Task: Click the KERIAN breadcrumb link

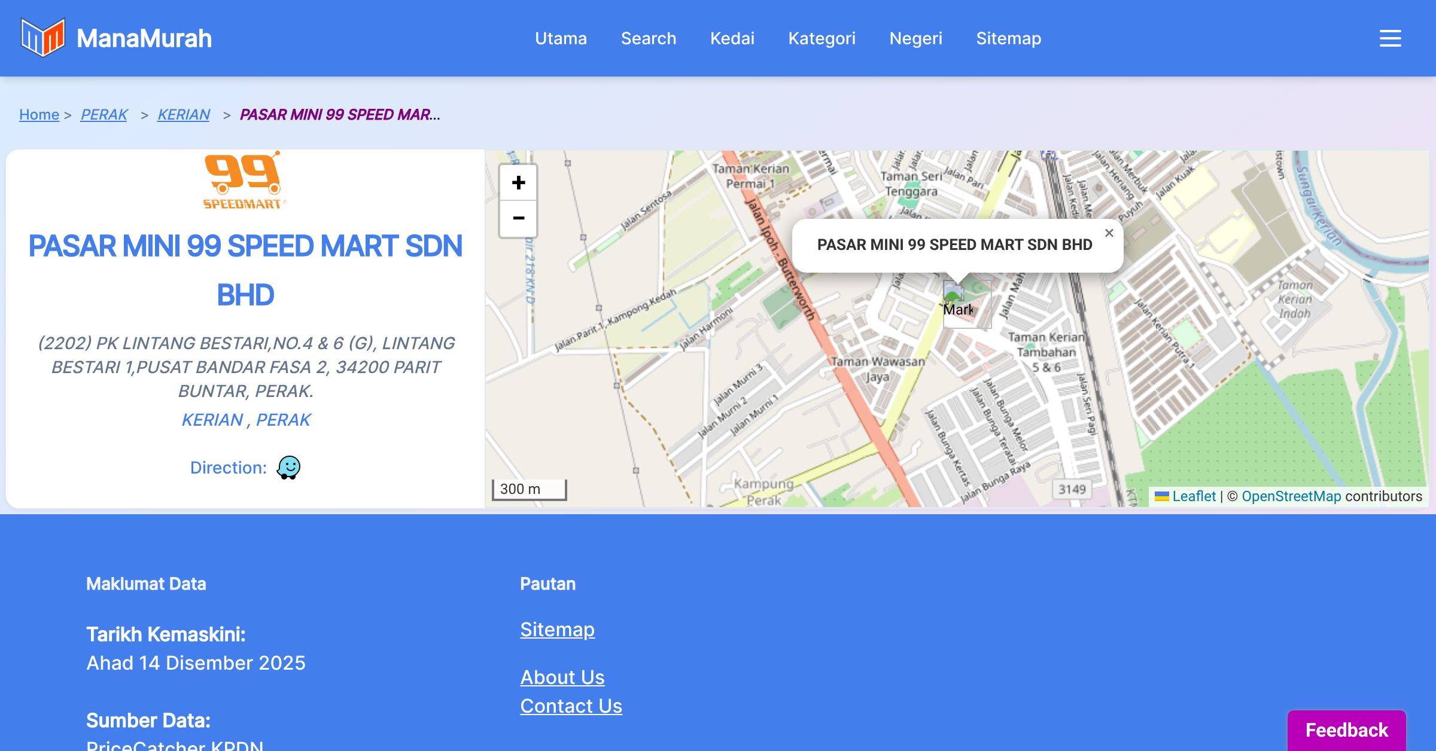Action: [184, 114]
